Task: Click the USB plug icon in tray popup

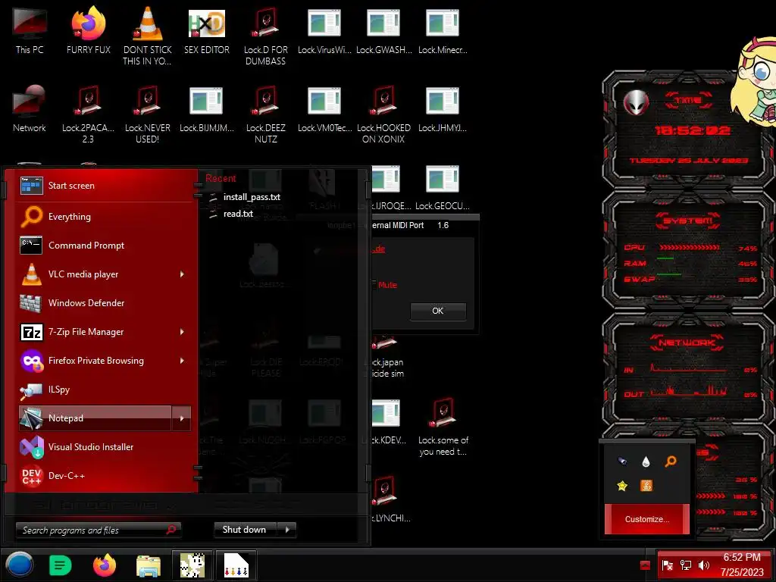Action: tap(622, 462)
